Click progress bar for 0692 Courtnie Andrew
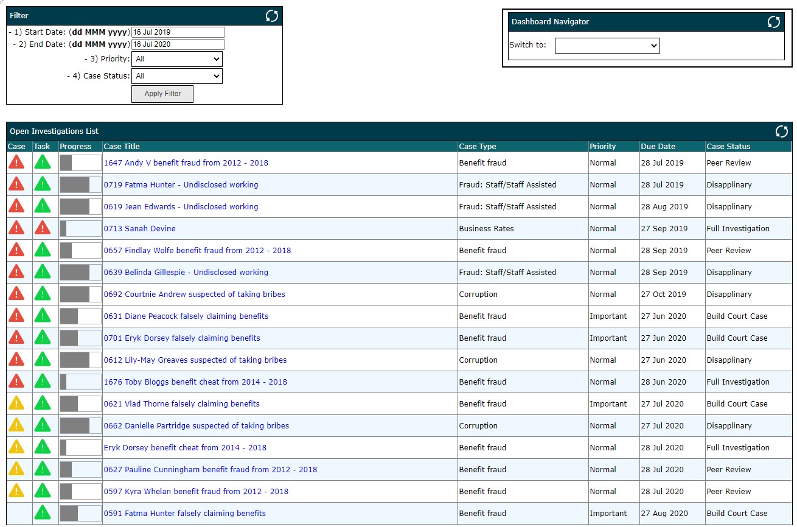 [x=80, y=294]
